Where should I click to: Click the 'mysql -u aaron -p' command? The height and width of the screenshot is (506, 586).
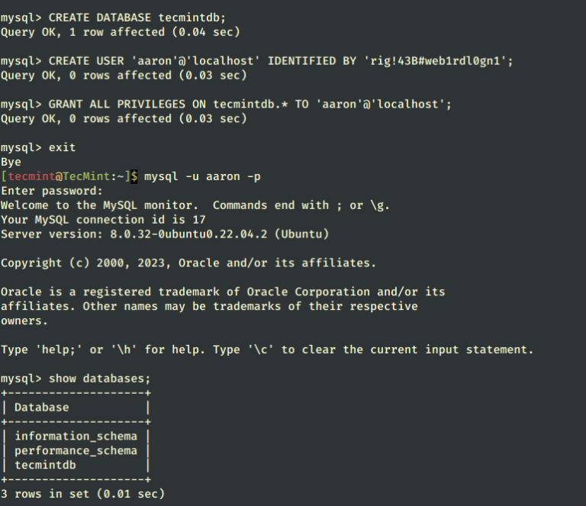(202, 176)
